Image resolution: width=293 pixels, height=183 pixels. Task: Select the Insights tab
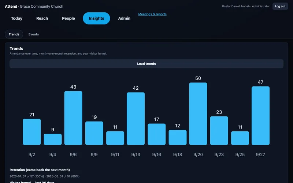[96, 18]
